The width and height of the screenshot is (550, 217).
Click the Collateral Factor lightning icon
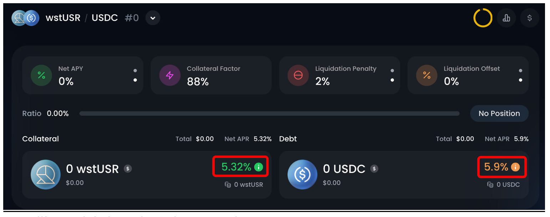point(170,75)
